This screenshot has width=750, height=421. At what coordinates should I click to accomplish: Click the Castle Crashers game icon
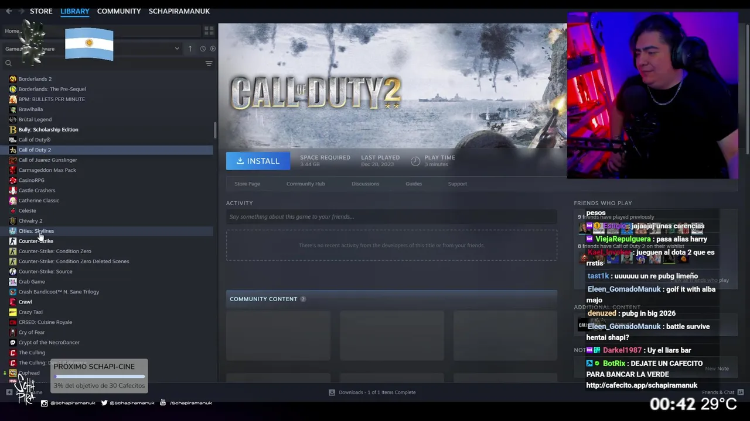click(13, 191)
